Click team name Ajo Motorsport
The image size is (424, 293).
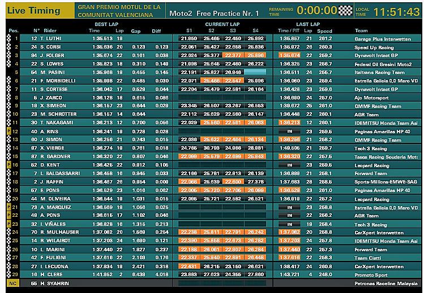371,98
